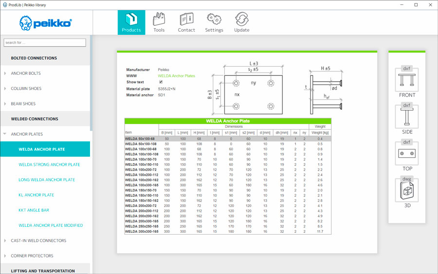Switch to the Products tab
This screenshot has width=438, height=274.
[x=131, y=22]
